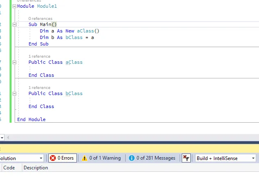Click the horizontal scrollbar left arrow
The image size is (259, 184).
click(x=8, y=137)
